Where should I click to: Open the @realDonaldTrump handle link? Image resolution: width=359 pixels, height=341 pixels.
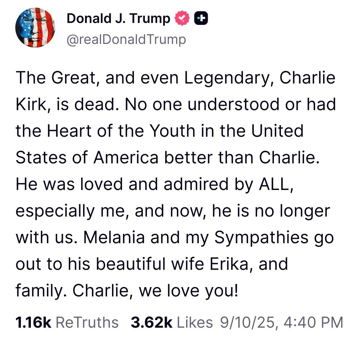(126, 40)
